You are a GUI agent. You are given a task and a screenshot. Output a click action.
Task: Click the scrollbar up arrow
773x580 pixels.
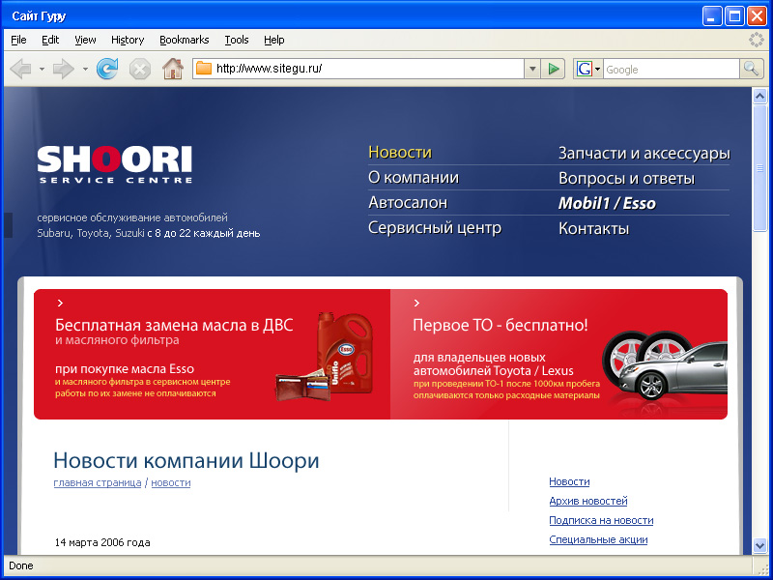759,96
